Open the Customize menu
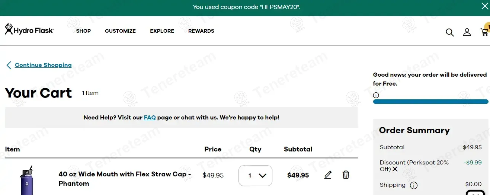The height and width of the screenshot is (195, 490). (120, 31)
